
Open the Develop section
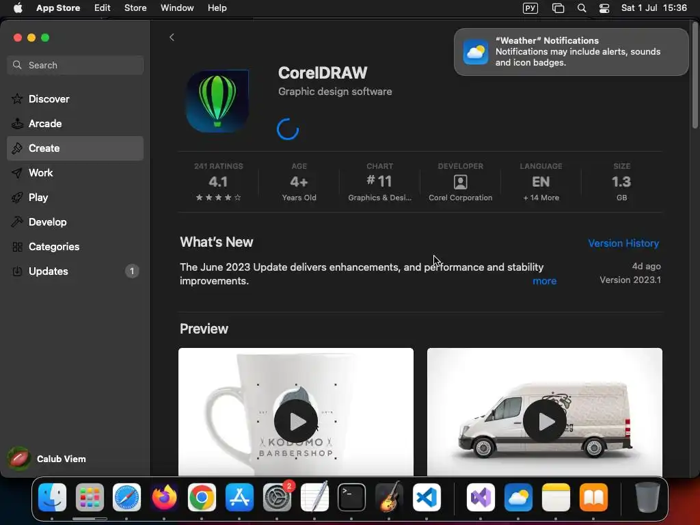[x=75, y=222]
